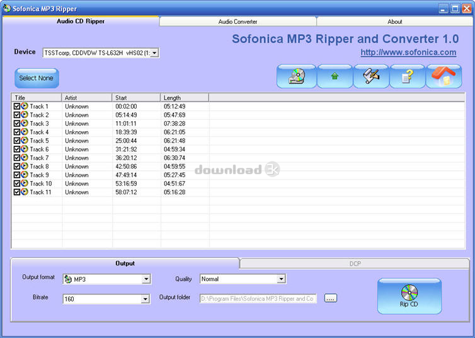Click the play icon beside Track 10

pos(25,183)
